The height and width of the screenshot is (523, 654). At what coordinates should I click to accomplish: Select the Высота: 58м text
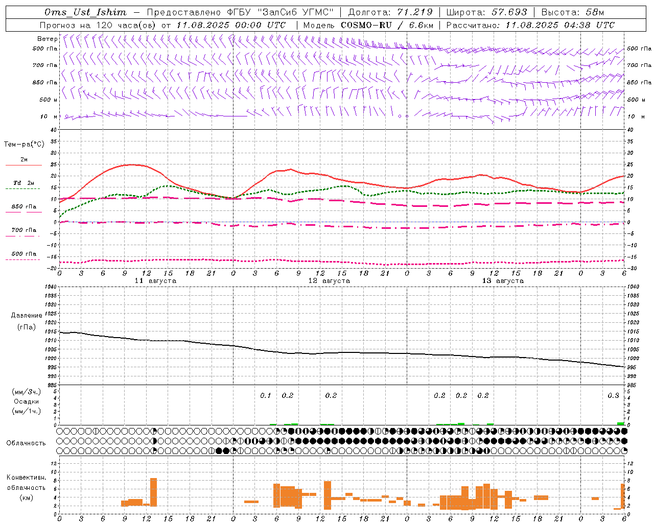coord(572,12)
